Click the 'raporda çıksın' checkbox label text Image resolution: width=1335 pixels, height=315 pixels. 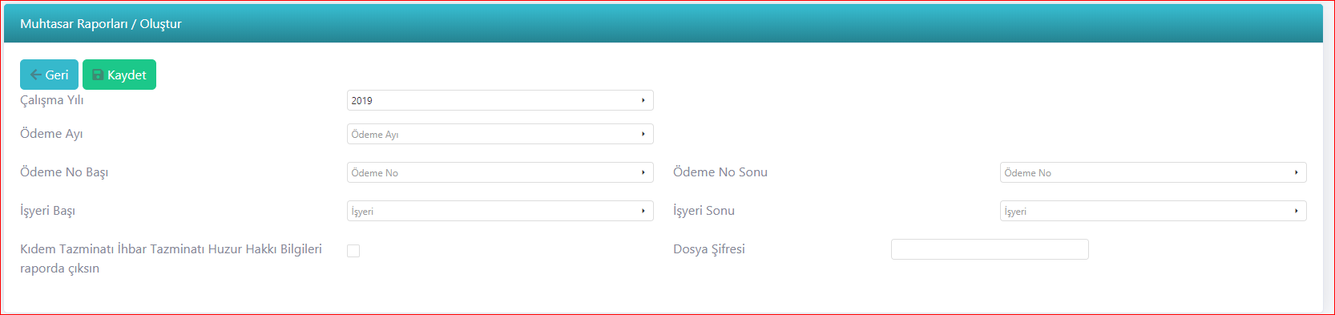(60, 269)
